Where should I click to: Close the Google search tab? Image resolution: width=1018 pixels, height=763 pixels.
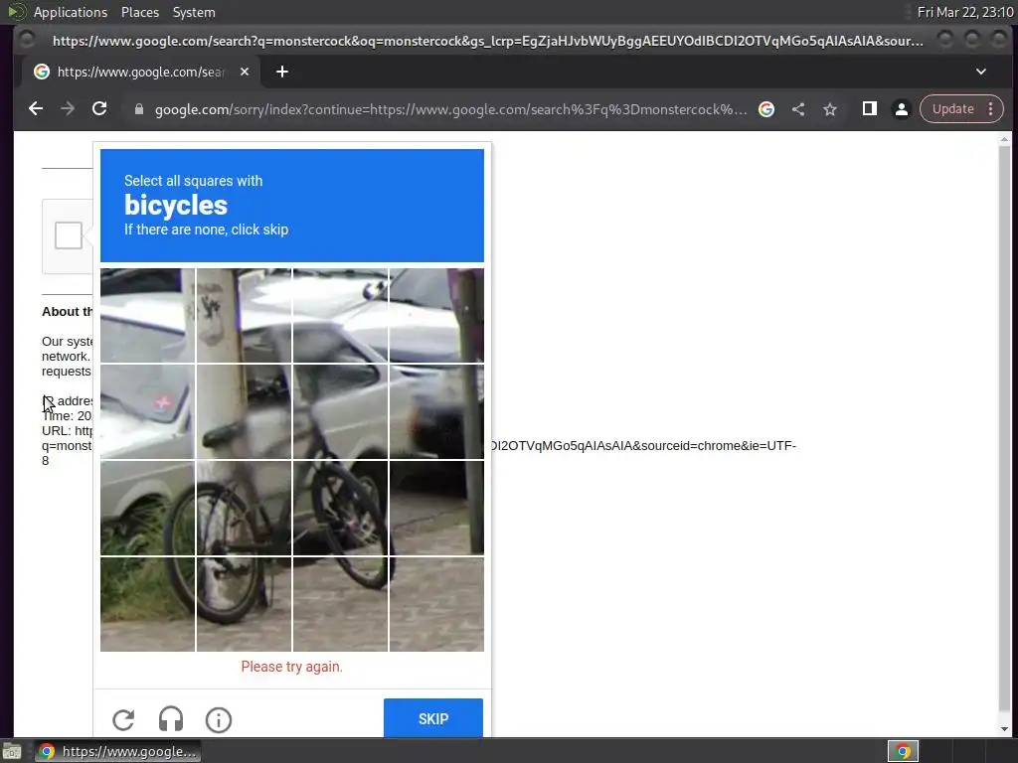click(245, 72)
